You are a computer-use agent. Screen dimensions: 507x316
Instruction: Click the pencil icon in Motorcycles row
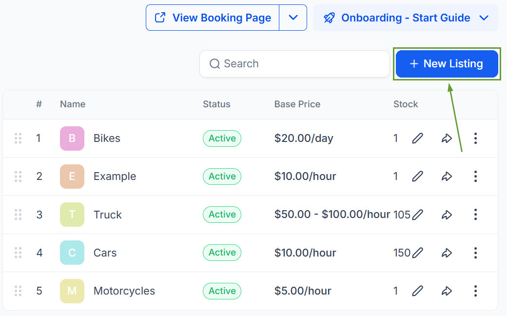[417, 291]
